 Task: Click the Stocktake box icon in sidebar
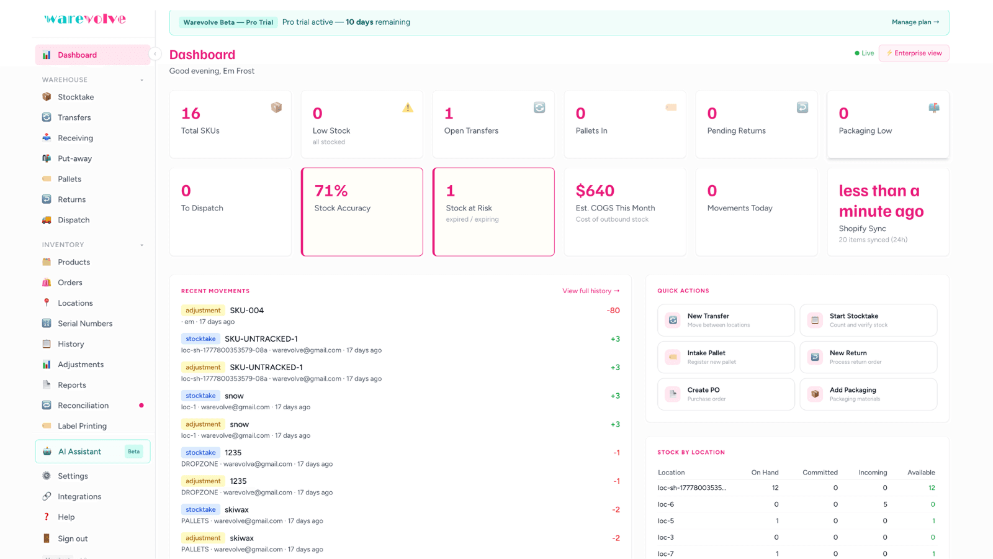(47, 97)
